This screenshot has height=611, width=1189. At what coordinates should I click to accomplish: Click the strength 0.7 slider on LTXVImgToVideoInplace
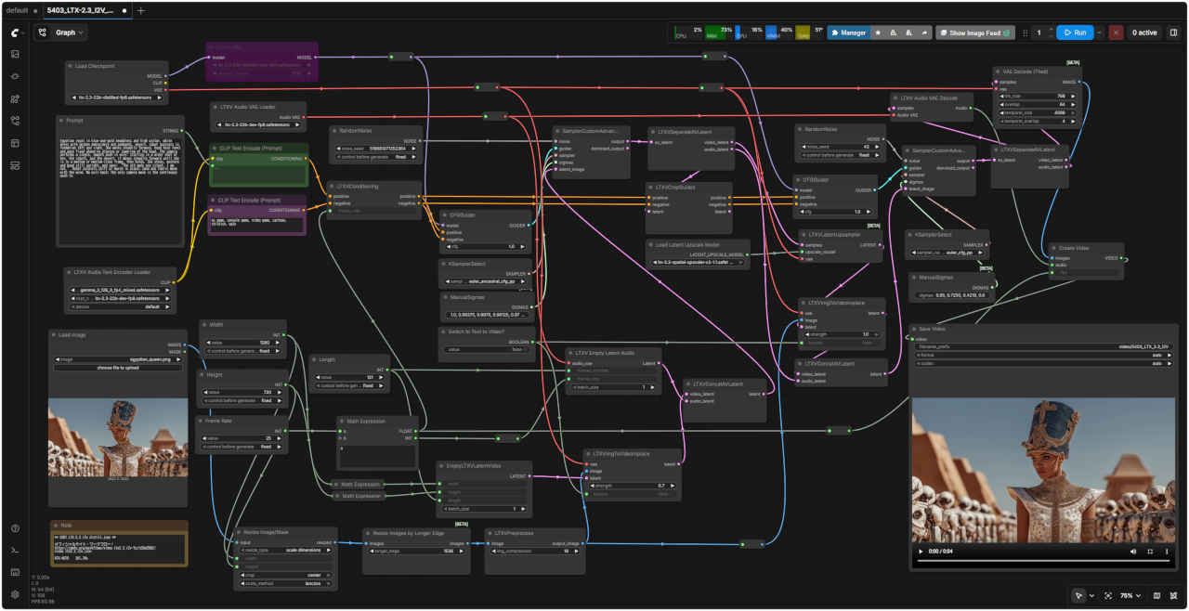[x=632, y=486]
